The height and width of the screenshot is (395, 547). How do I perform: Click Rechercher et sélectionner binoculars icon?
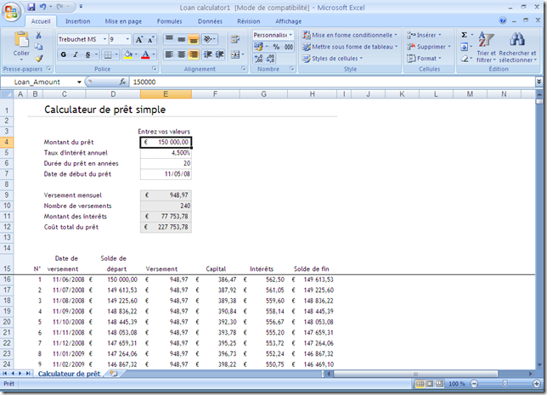point(516,40)
